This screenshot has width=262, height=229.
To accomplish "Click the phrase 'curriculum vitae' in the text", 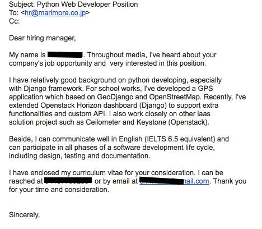I will tap(97, 173).
